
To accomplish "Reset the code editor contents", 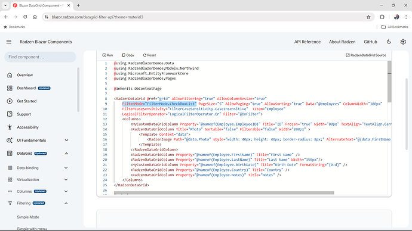I will tap(149, 55).
